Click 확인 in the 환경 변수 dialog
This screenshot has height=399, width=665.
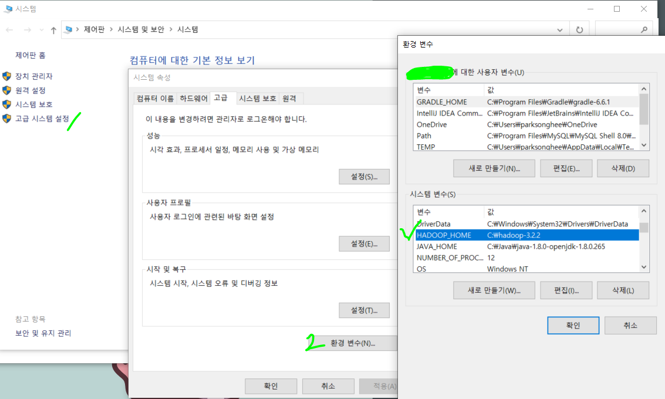point(573,325)
